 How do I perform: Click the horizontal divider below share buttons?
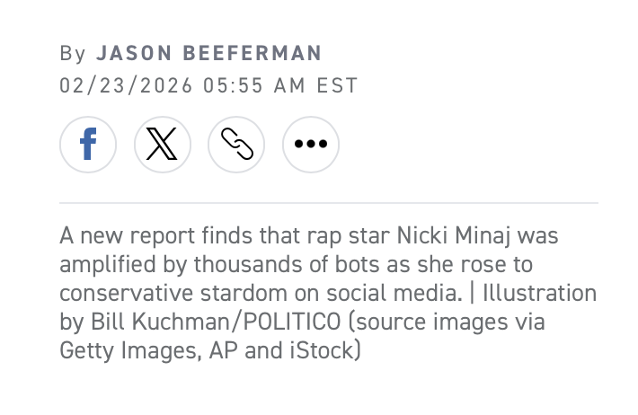pyautogui.click(x=329, y=203)
